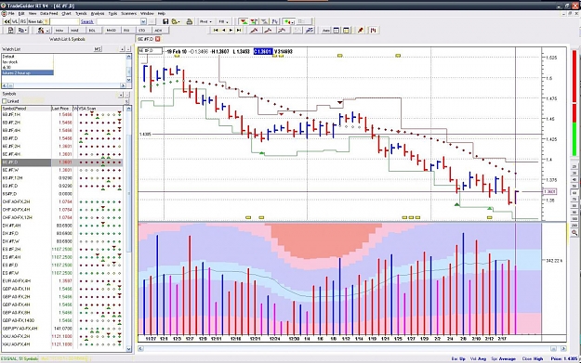This screenshot has height=363, width=581.
Task: Click the blue dashed line tool icon
Action: [x=310, y=31]
